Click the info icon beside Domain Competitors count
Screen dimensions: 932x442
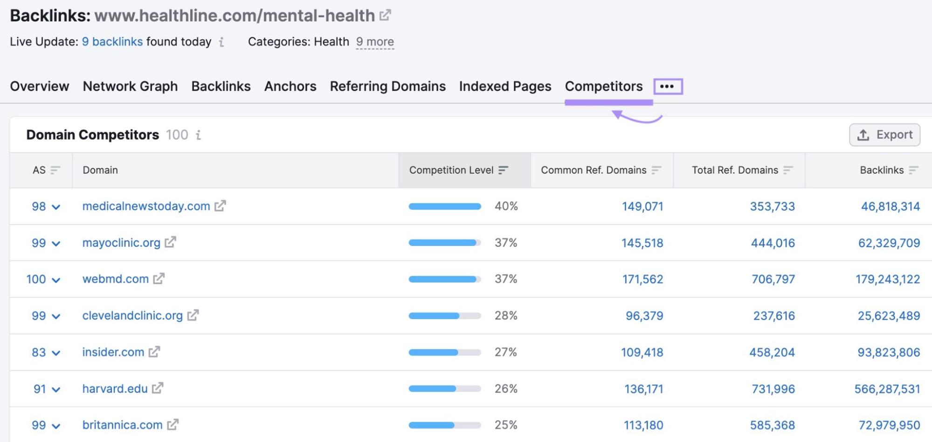[x=199, y=135]
